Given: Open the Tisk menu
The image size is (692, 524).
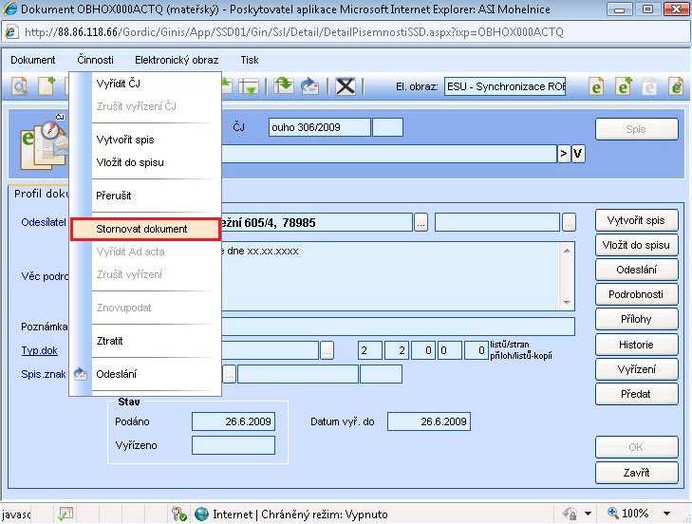Looking at the screenshot, I should click(250, 60).
